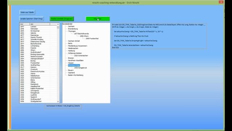Select the Sebnitz list row
The width and height of the screenshot is (232, 131).
pyautogui.click(x=38, y=33)
